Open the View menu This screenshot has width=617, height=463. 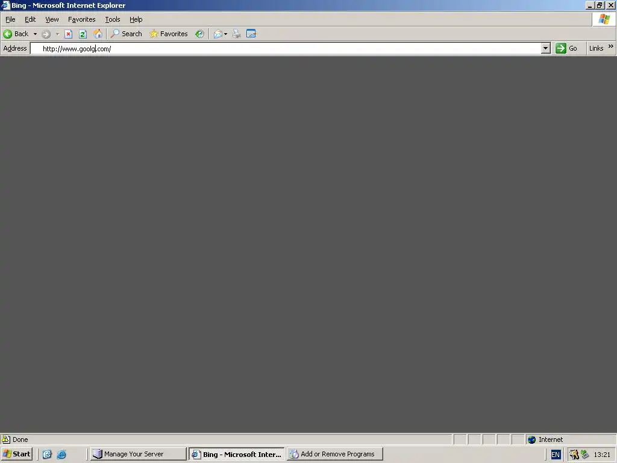click(52, 19)
